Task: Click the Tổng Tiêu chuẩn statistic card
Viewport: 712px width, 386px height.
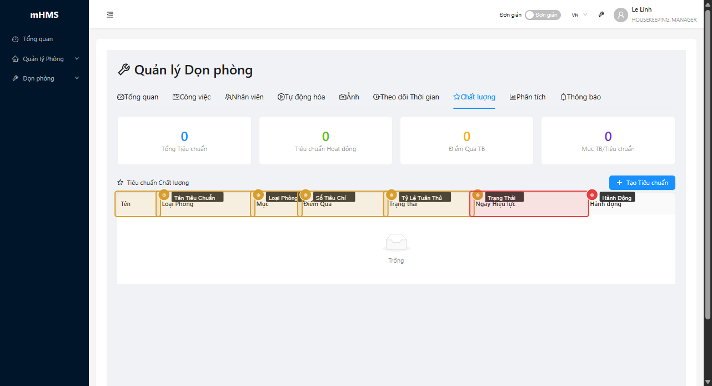Action: [184, 141]
